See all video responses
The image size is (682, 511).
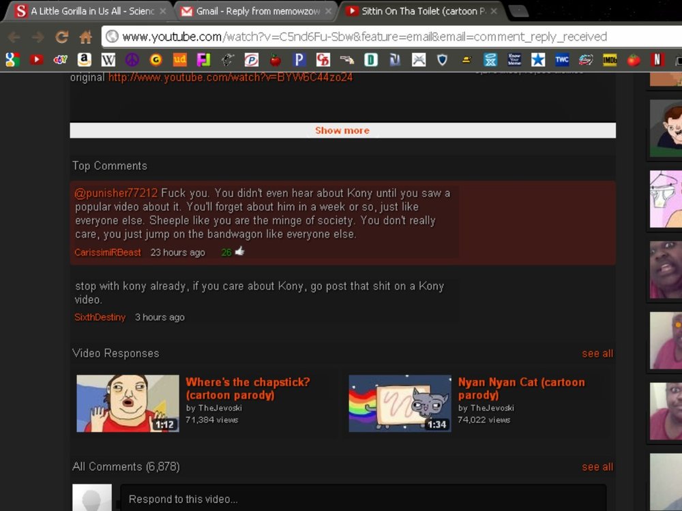click(x=597, y=354)
